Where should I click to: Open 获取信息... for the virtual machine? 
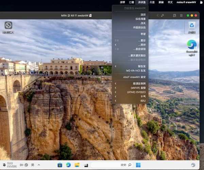(x=130, y=49)
